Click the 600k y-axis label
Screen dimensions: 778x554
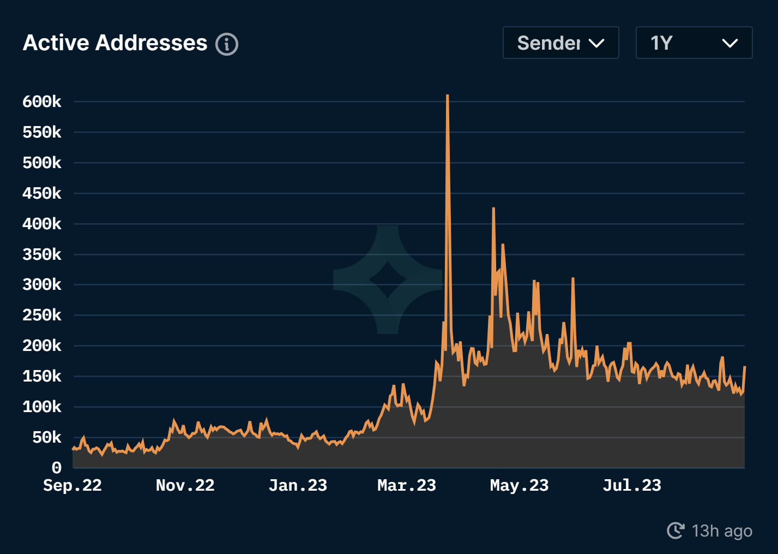pos(42,102)
